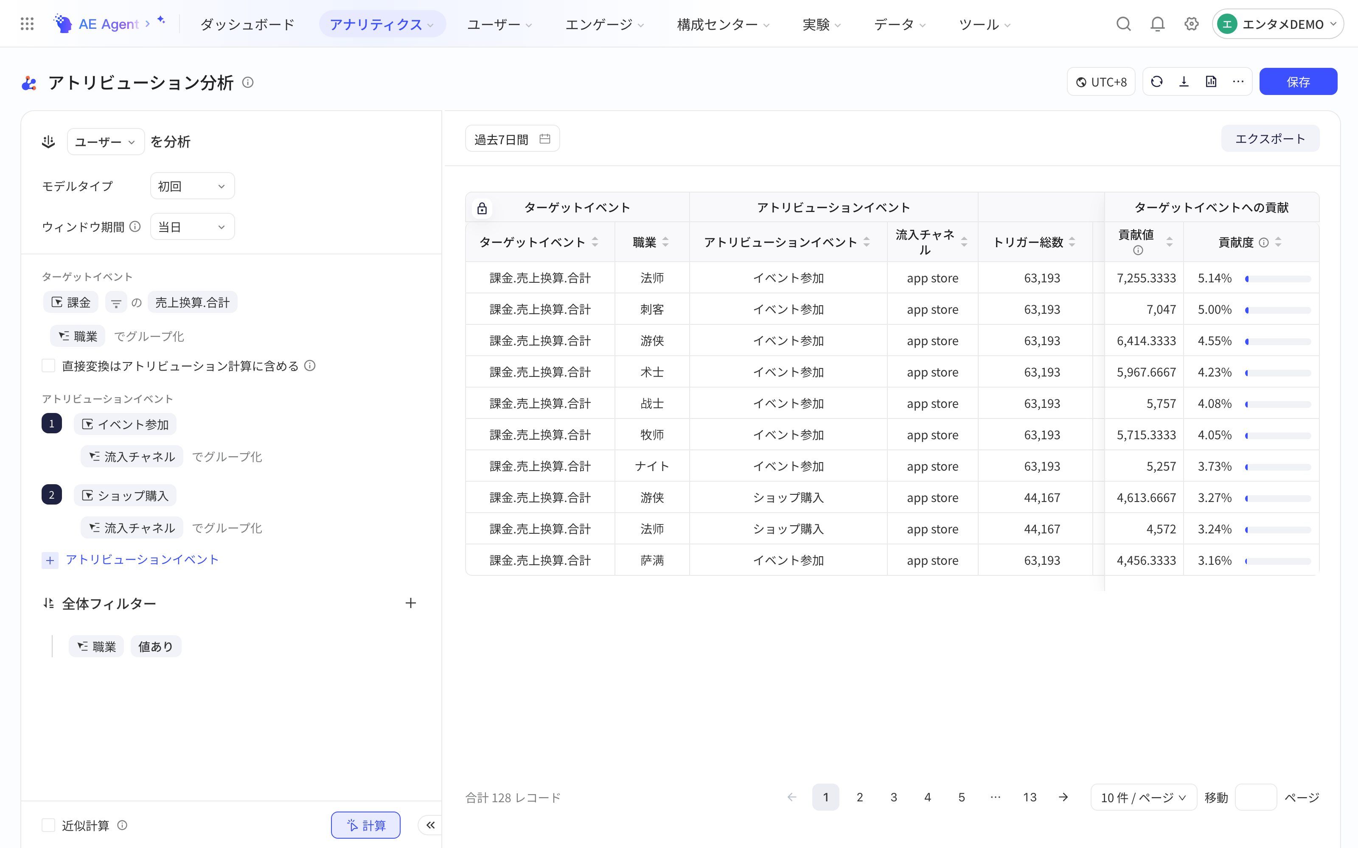1358x848 pixels.
Task: Click the search magnifier icon
Action: (1123, 24)
